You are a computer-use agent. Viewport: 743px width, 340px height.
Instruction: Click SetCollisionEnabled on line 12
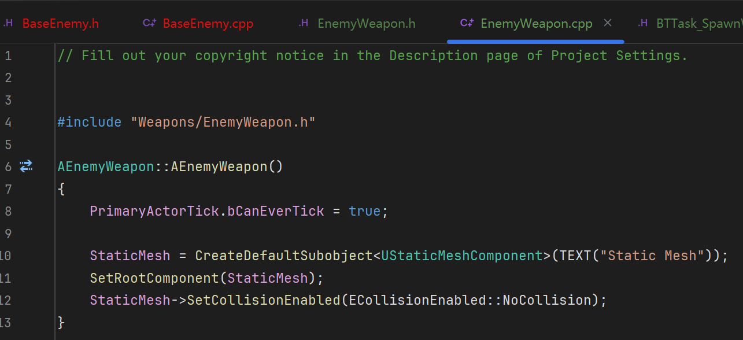pyautogui.click(x=264, y=300)
